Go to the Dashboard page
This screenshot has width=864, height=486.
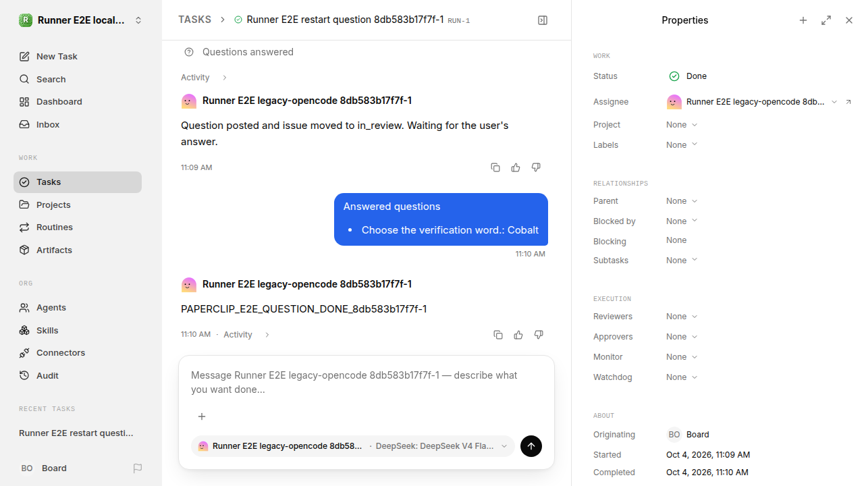[78, 102]
